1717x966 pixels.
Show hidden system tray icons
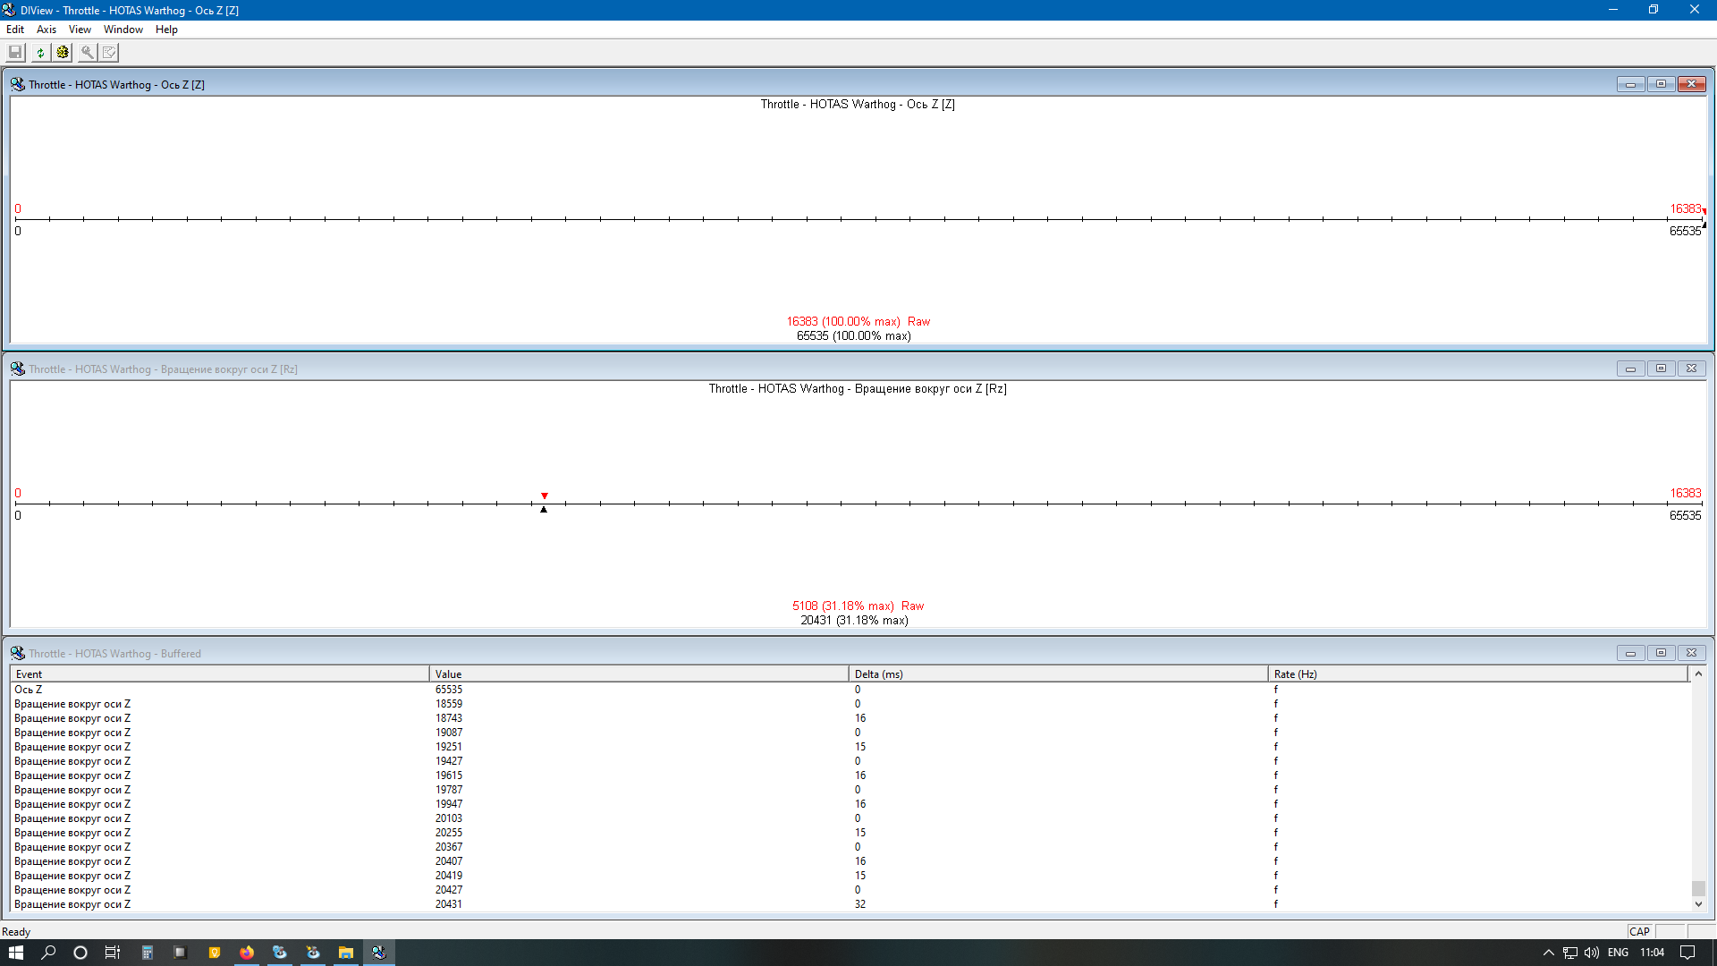(1549, 953)
